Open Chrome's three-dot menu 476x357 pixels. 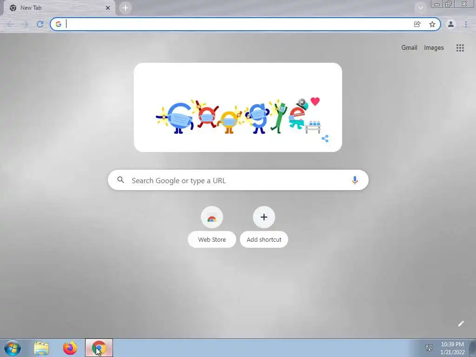coord(466,24)
